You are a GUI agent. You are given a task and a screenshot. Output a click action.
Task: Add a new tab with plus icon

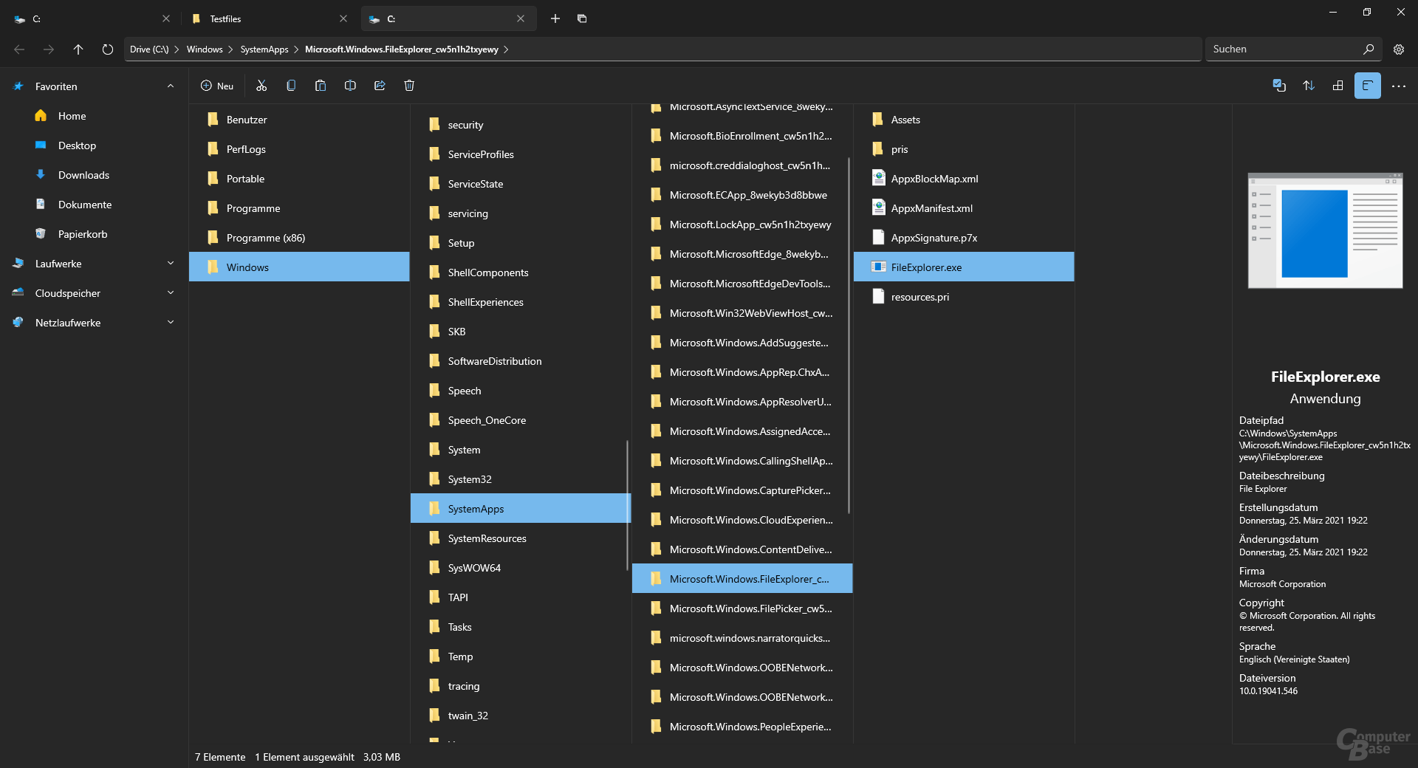[555, 18]
